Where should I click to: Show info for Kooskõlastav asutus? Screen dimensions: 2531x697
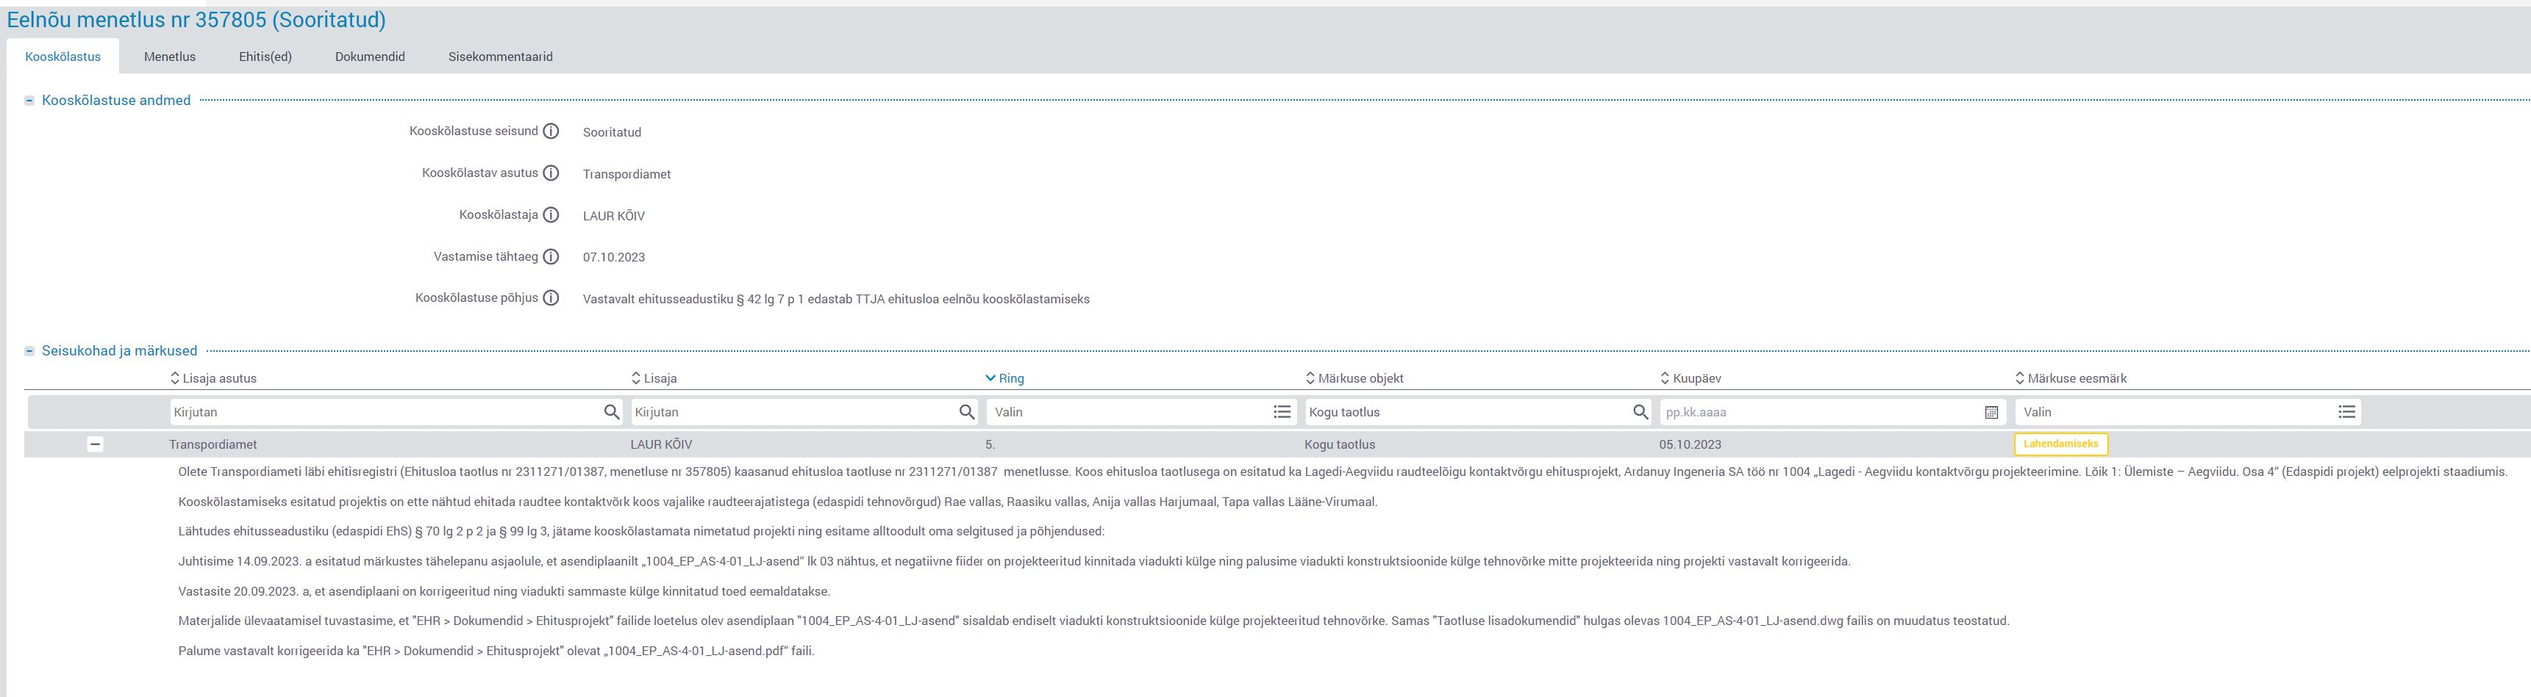pos(551,174)
